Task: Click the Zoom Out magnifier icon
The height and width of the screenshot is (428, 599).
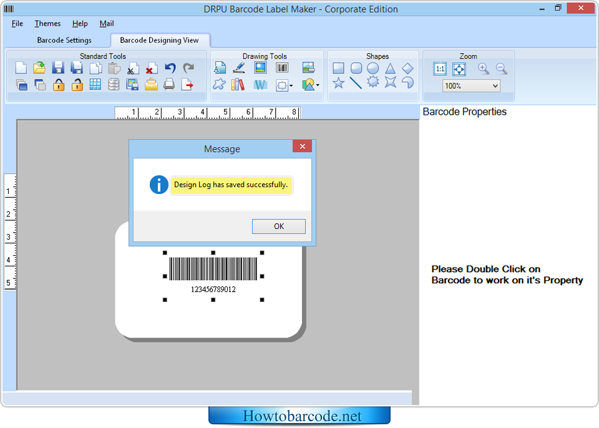Action: click(x=502, y=69)
